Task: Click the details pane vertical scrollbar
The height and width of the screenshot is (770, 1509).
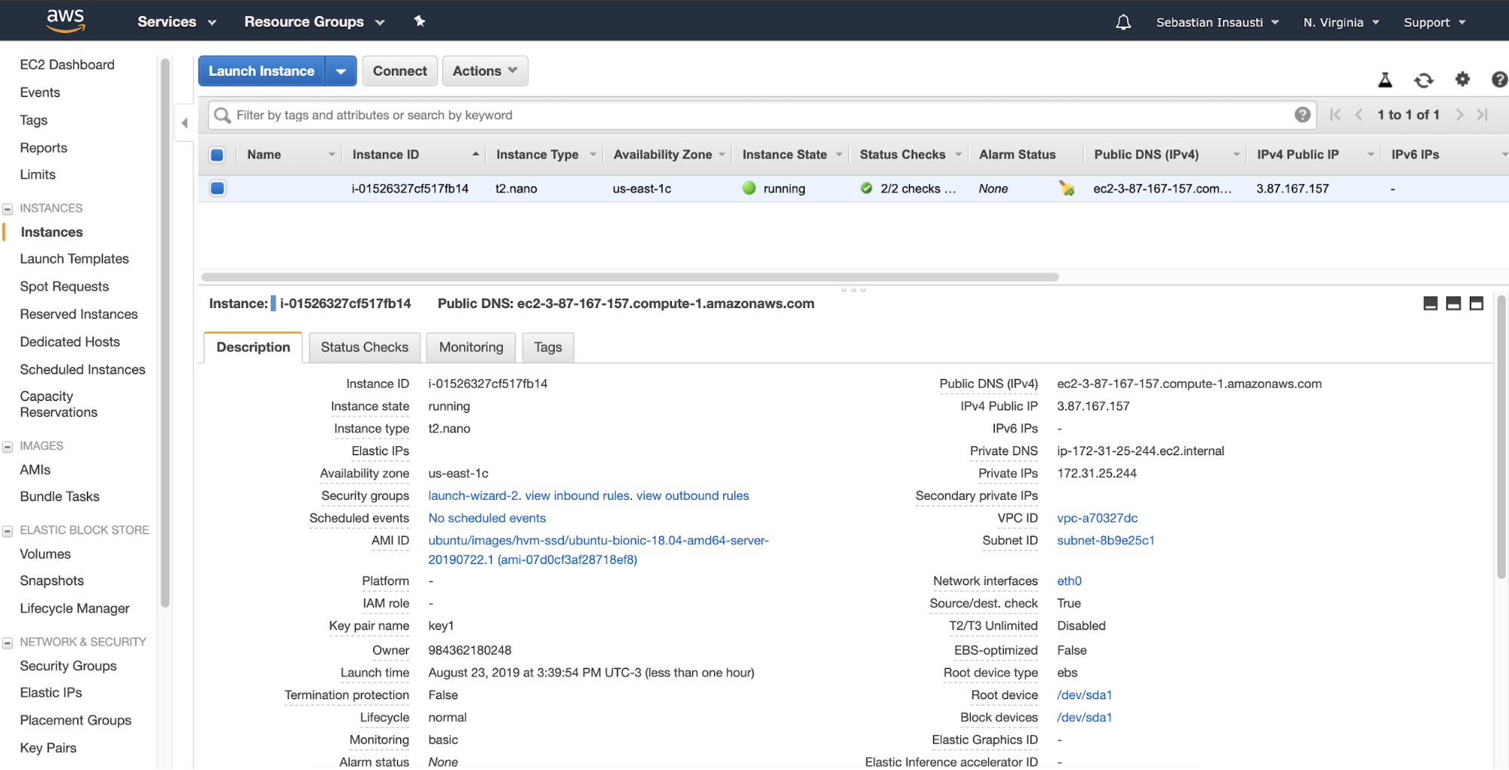Action: tap(1501, 437)
